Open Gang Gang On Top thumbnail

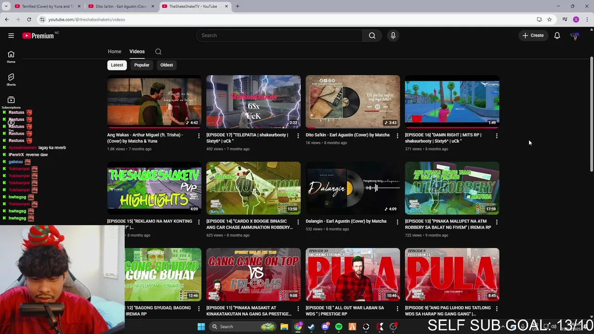[253, 275]
